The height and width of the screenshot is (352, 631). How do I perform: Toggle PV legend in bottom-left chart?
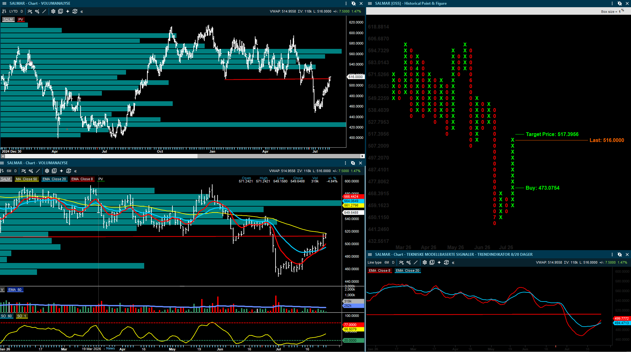(101, 179)
